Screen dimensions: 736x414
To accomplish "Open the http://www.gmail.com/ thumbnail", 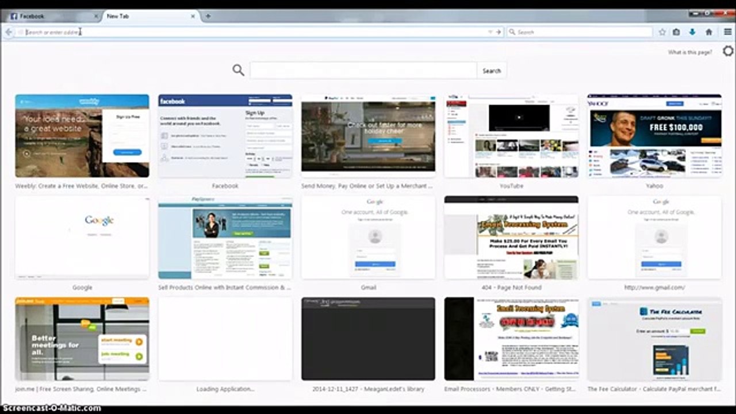I will [654, 237].
